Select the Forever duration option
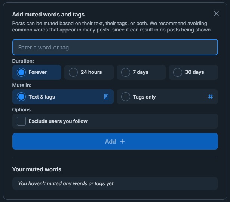This screenshot has width=230, height=202. (37, 72)
